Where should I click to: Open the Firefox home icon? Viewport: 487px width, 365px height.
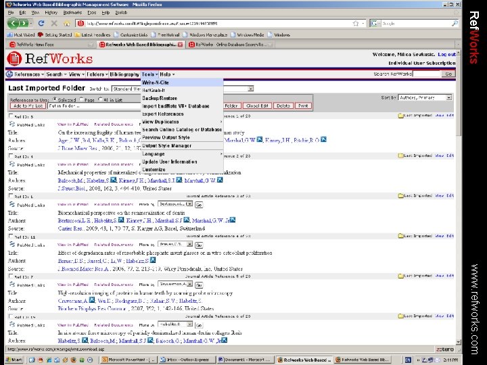point(67,24)
